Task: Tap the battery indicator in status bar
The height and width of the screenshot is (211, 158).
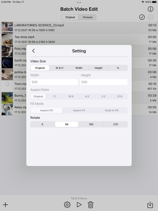Action: (x=154, y=2)
